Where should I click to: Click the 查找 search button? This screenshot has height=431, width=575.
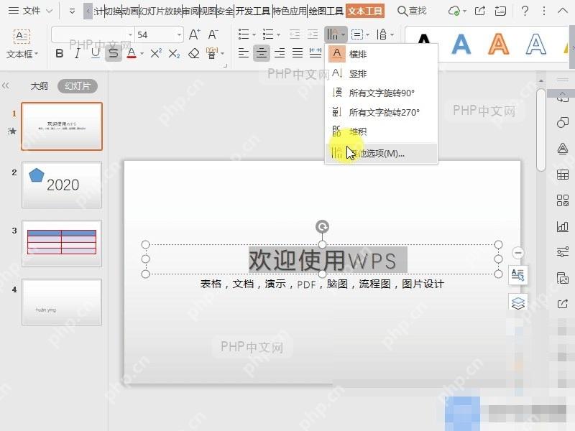pos(412,11)
